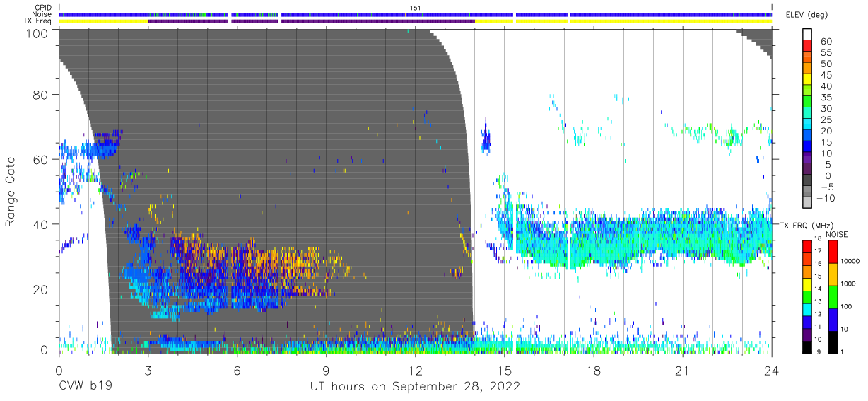Click the CVW b19 radar beam label
The width and height of the screenshot is (868, 401).
point(86,387)
